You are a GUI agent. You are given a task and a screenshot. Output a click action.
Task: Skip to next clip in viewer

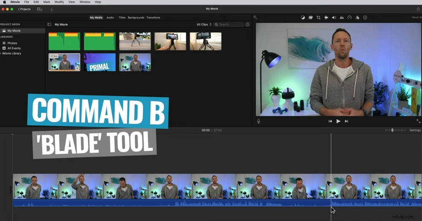(346, 121)
